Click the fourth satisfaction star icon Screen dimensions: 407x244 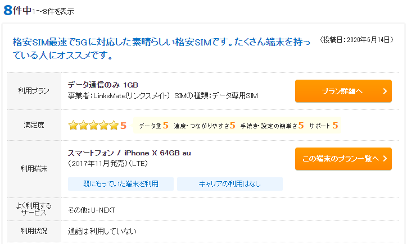pyautogui.click(x=103, y=126)
